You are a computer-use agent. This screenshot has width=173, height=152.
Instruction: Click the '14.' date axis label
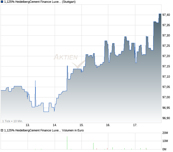click(55, 125)
